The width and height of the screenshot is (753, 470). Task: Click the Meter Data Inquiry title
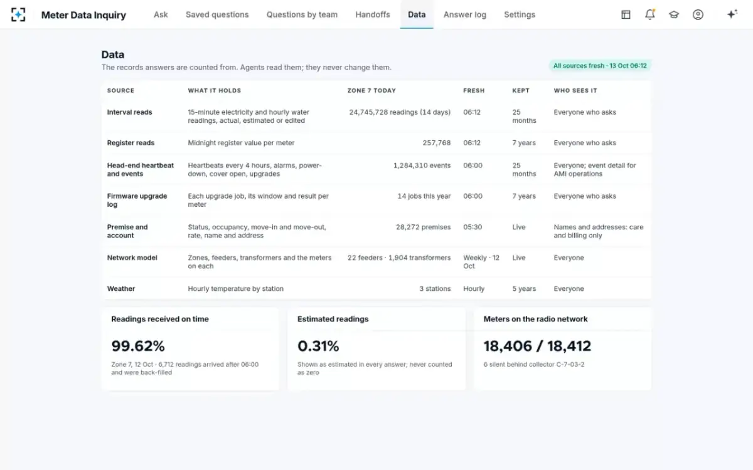click(x=83, y=15)
